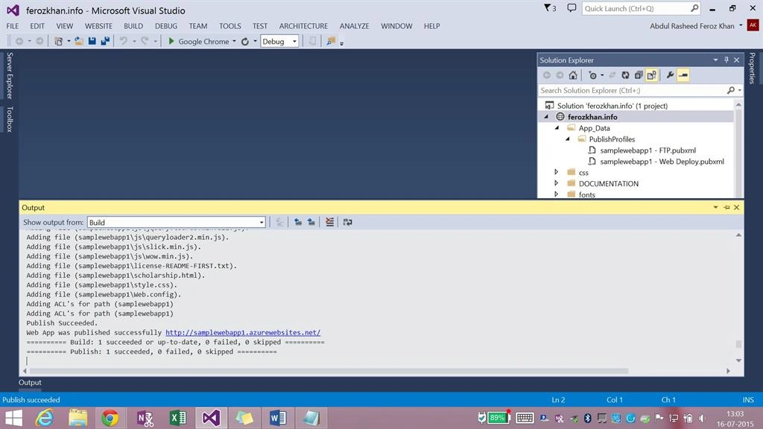
Task: Click the Search Solution Explorer input field
Action: [633, 90]
